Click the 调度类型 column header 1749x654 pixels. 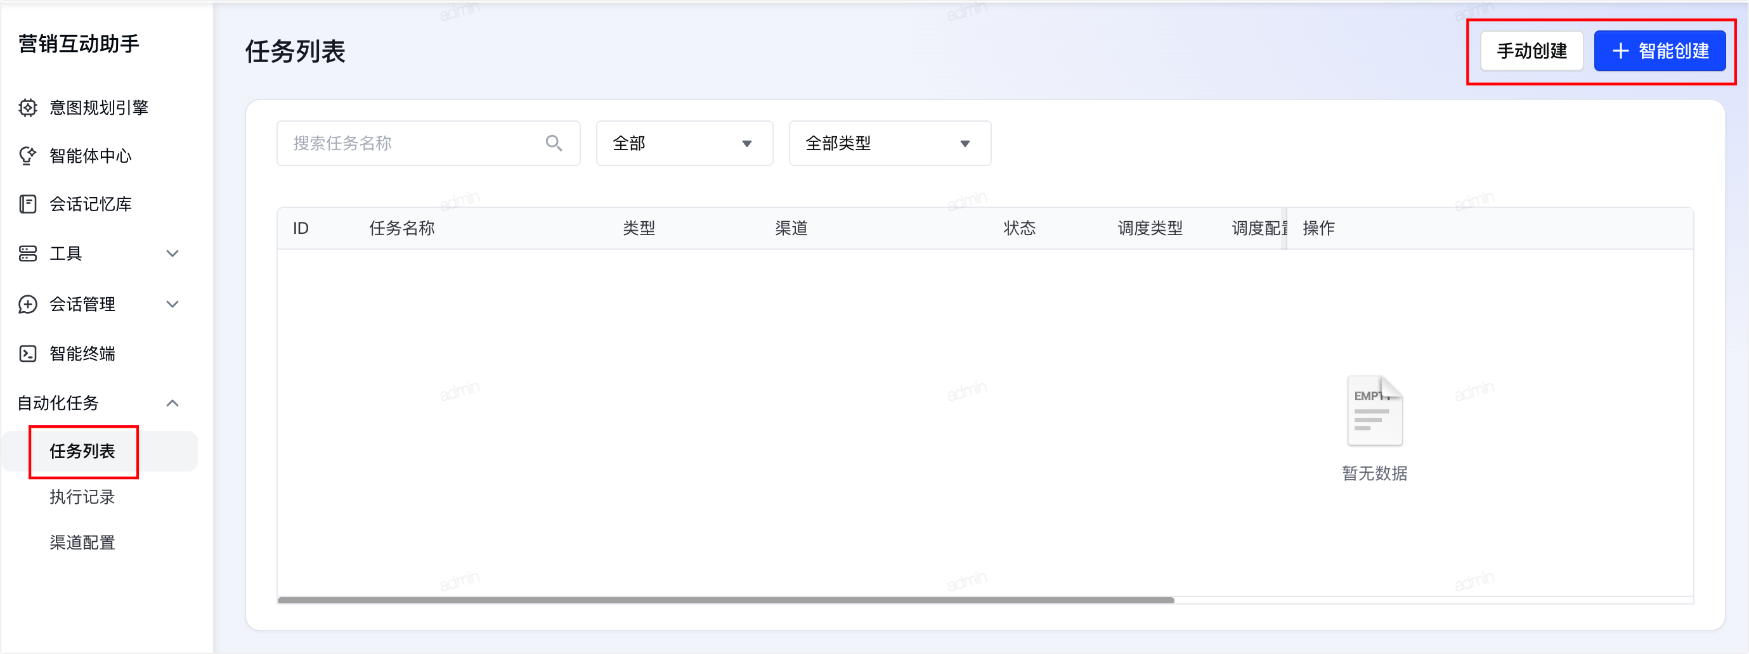(1150, 229)
